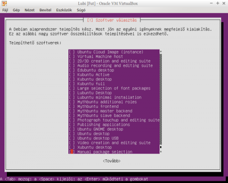Open the Súgó menu
228x183 pixels.
click(81, 10)
